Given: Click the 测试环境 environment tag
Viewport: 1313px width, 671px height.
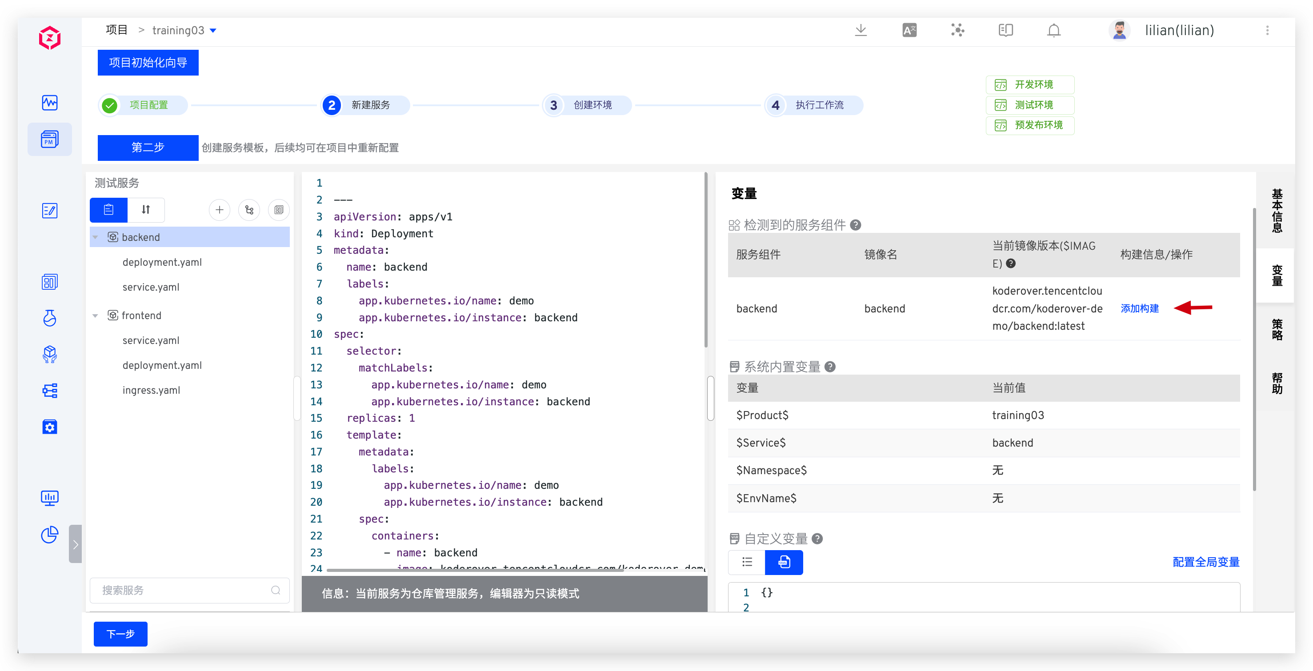Looking at the screenshot, I should [1030, 105].
